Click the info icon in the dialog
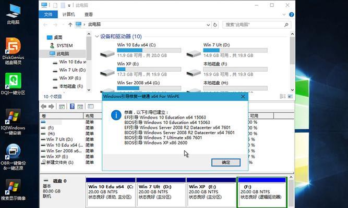348x208 pixels. [x=116, y=115]
